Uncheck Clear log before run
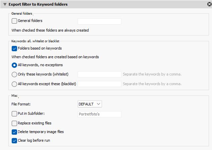 click(14, 141)
